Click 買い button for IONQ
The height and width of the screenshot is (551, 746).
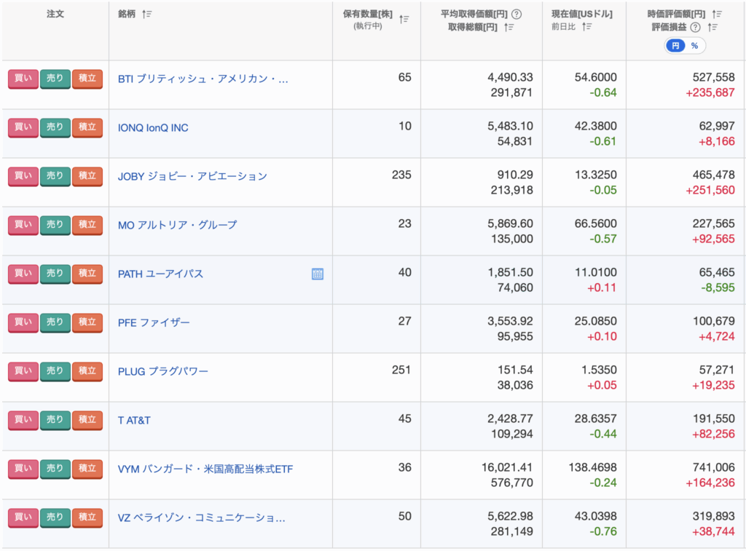point(23,127)
